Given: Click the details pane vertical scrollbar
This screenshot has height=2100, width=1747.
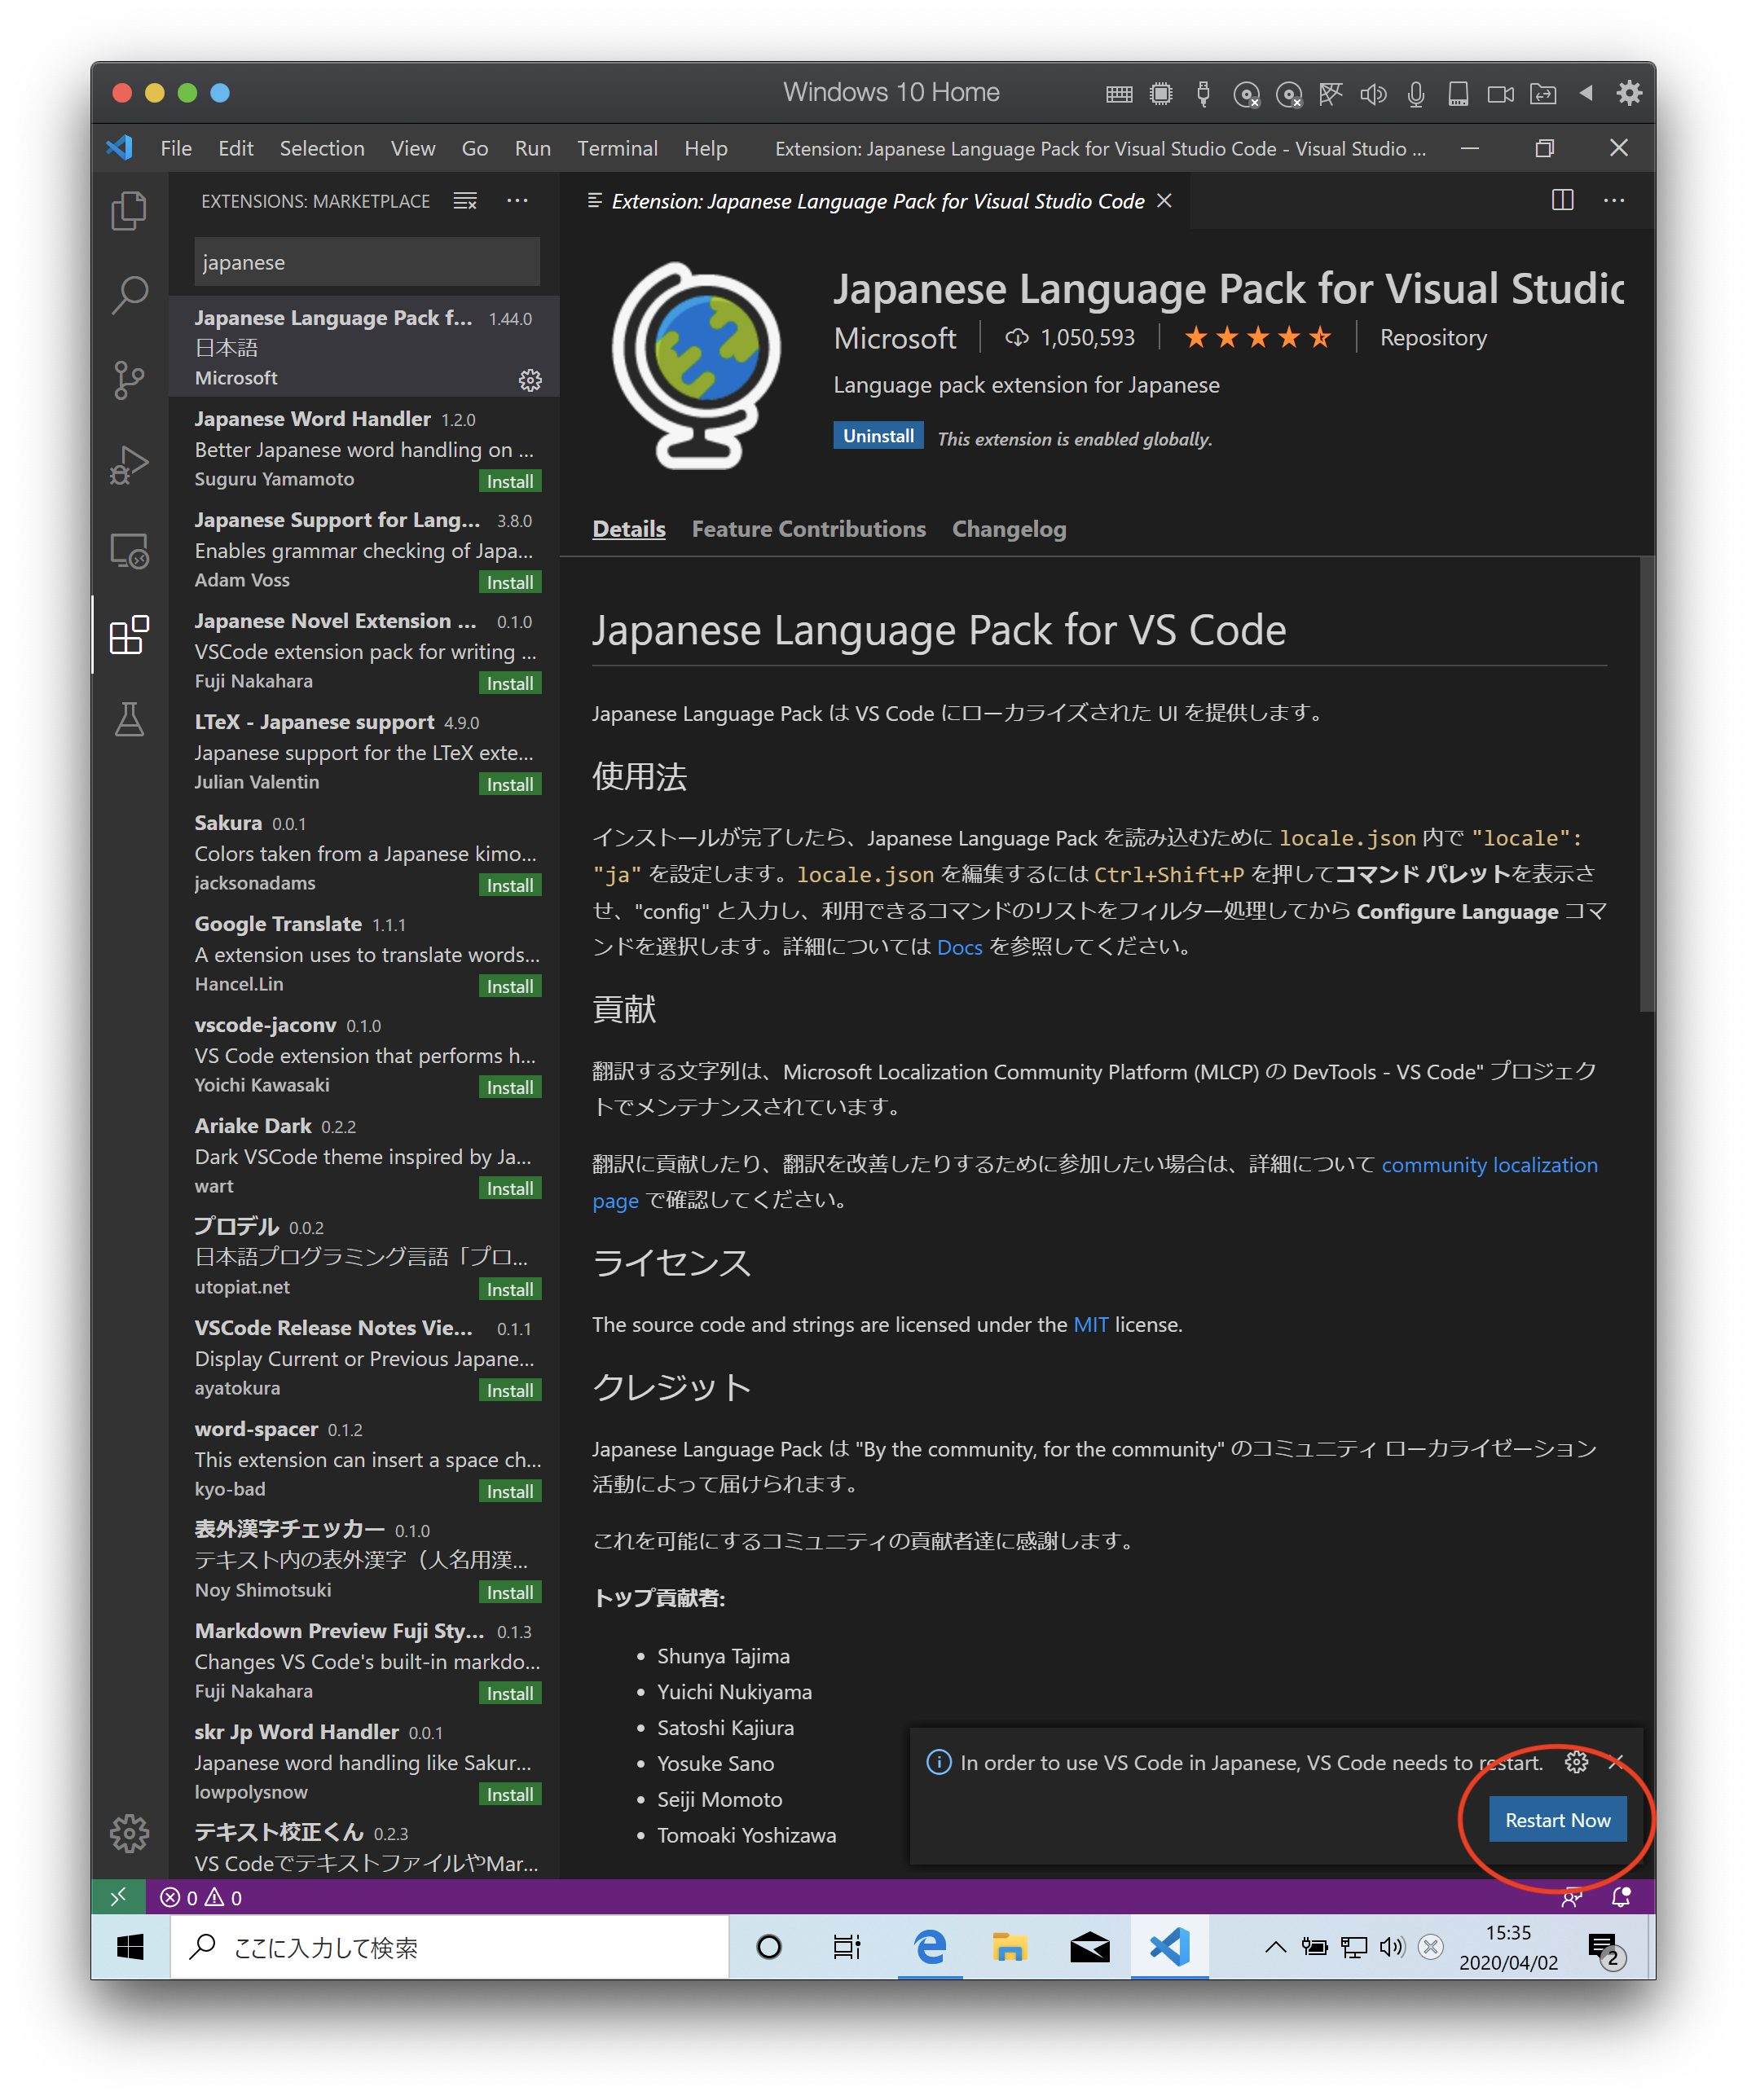Looking at the screenshot, I should [x=1647, y=785].
